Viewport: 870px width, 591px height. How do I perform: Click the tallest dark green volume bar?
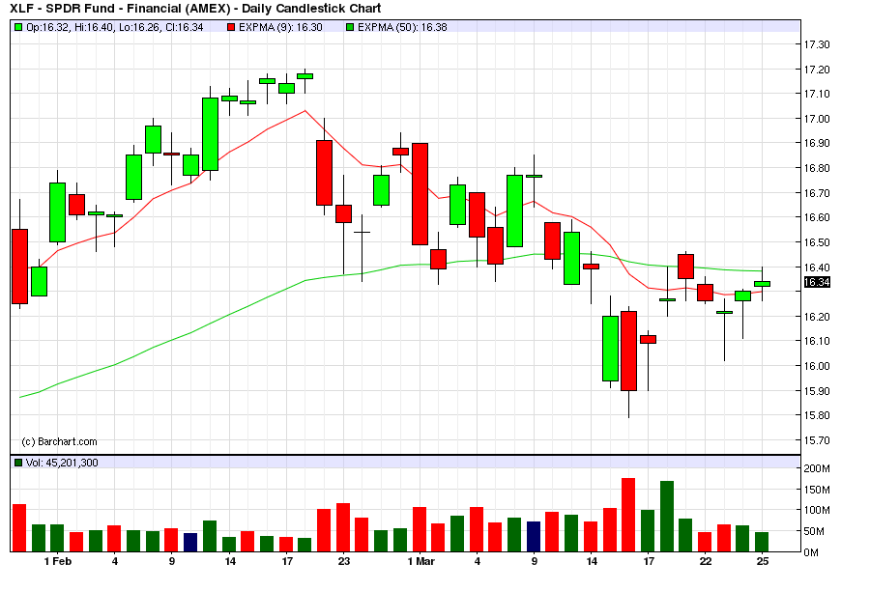pyautogui.click(x=667, y=517)
